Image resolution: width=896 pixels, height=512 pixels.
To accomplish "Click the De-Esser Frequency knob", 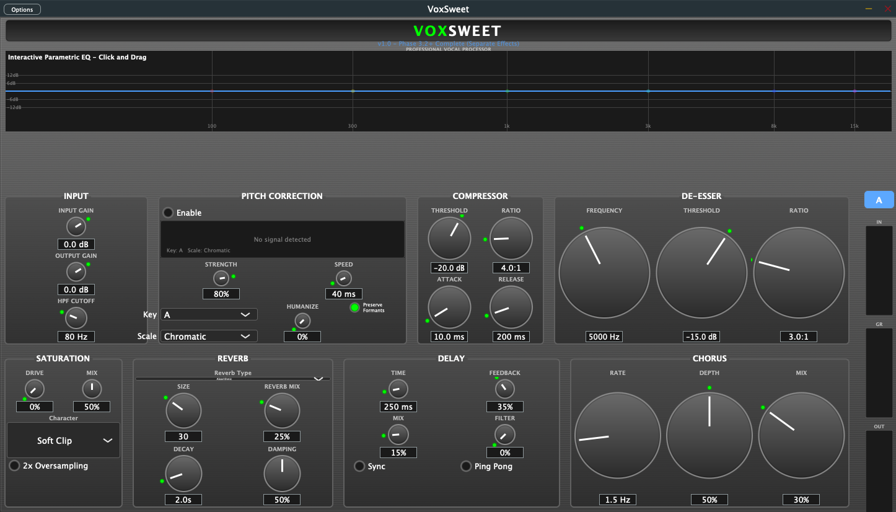I will (604, 272).
